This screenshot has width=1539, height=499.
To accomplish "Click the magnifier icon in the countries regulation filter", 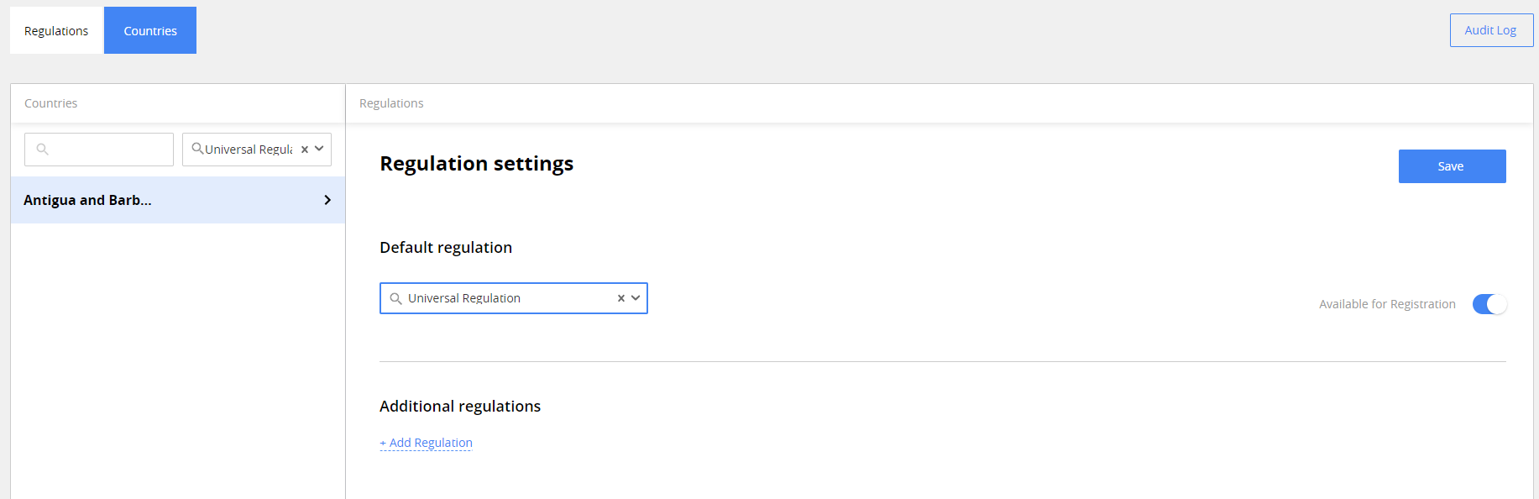I will [x=197, y=149].
